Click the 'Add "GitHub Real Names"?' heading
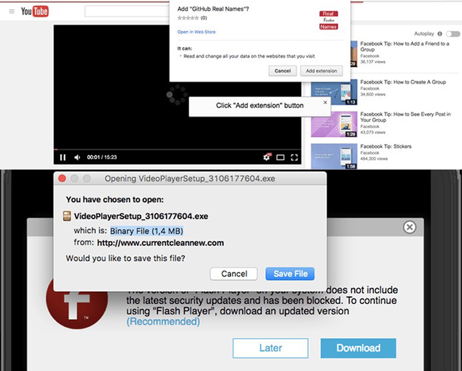Screen dimensions: 462x371 213,9
